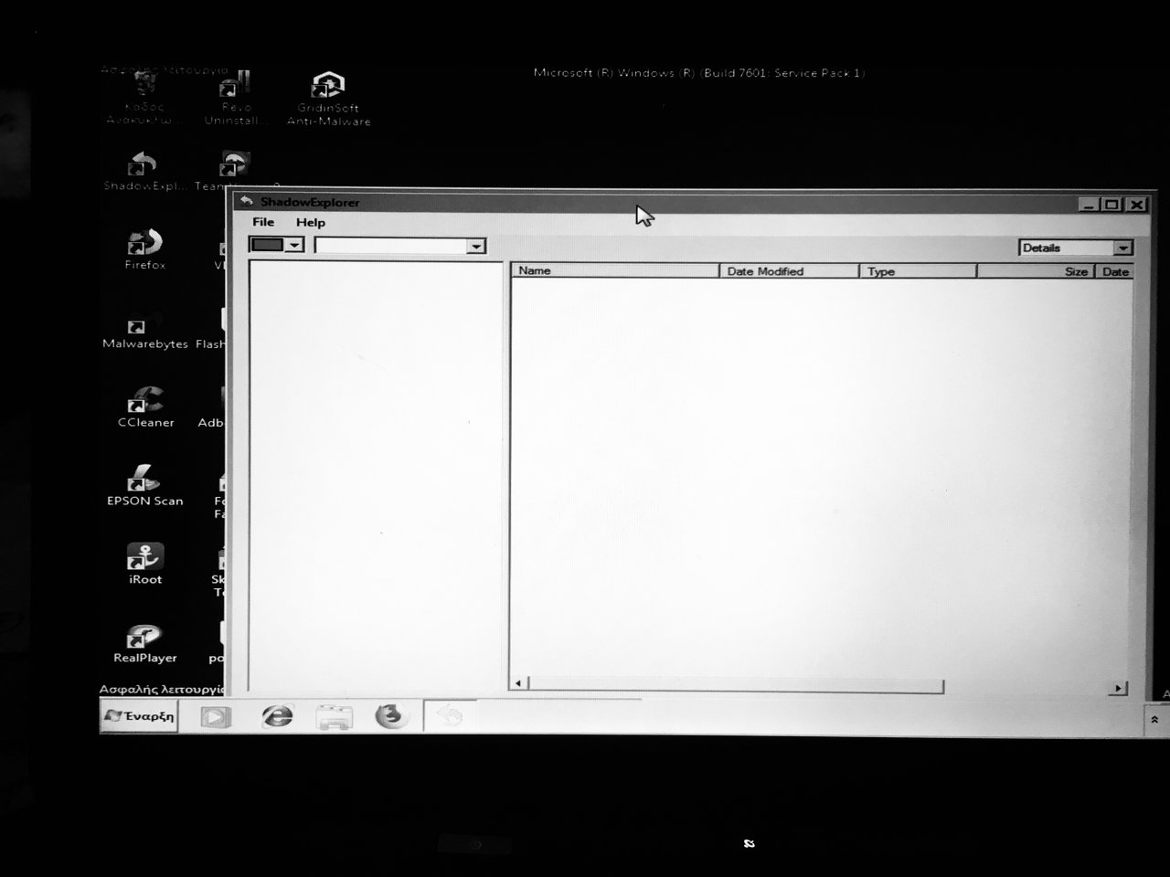The image size is (1170, 877).
Task: Click the Windows Build 7601 text
Action: point(699,73)
